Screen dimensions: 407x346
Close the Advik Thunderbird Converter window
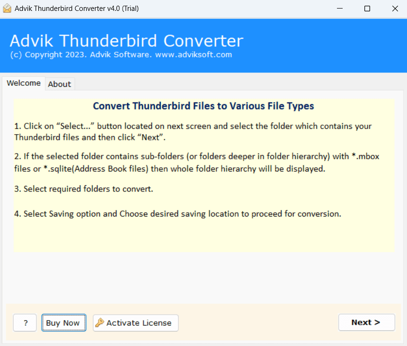(395, 9)
